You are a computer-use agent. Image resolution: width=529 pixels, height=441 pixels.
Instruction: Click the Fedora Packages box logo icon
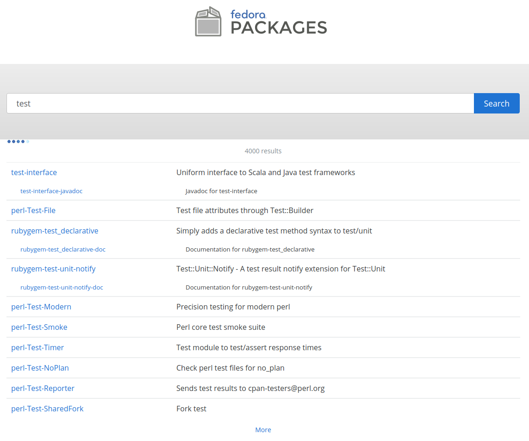208,21
